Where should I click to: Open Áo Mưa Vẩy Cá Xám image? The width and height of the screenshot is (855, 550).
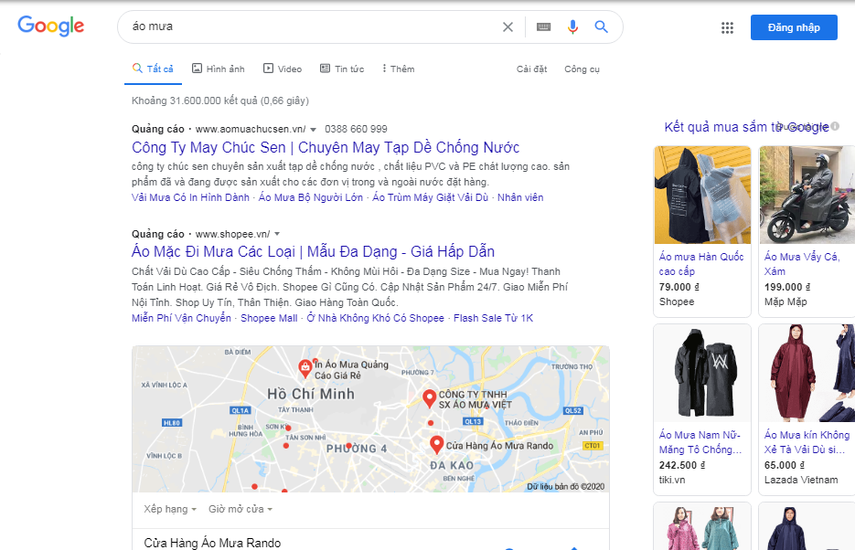point(807,195)
